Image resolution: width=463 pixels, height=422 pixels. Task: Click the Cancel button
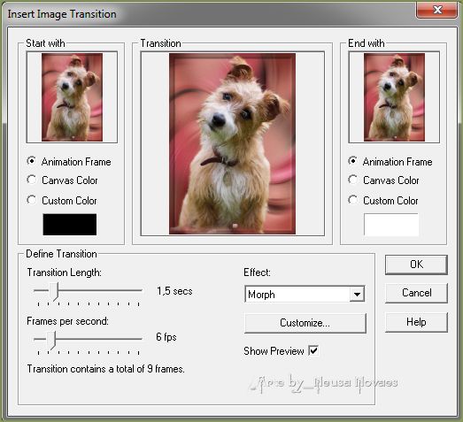[416, 293]
